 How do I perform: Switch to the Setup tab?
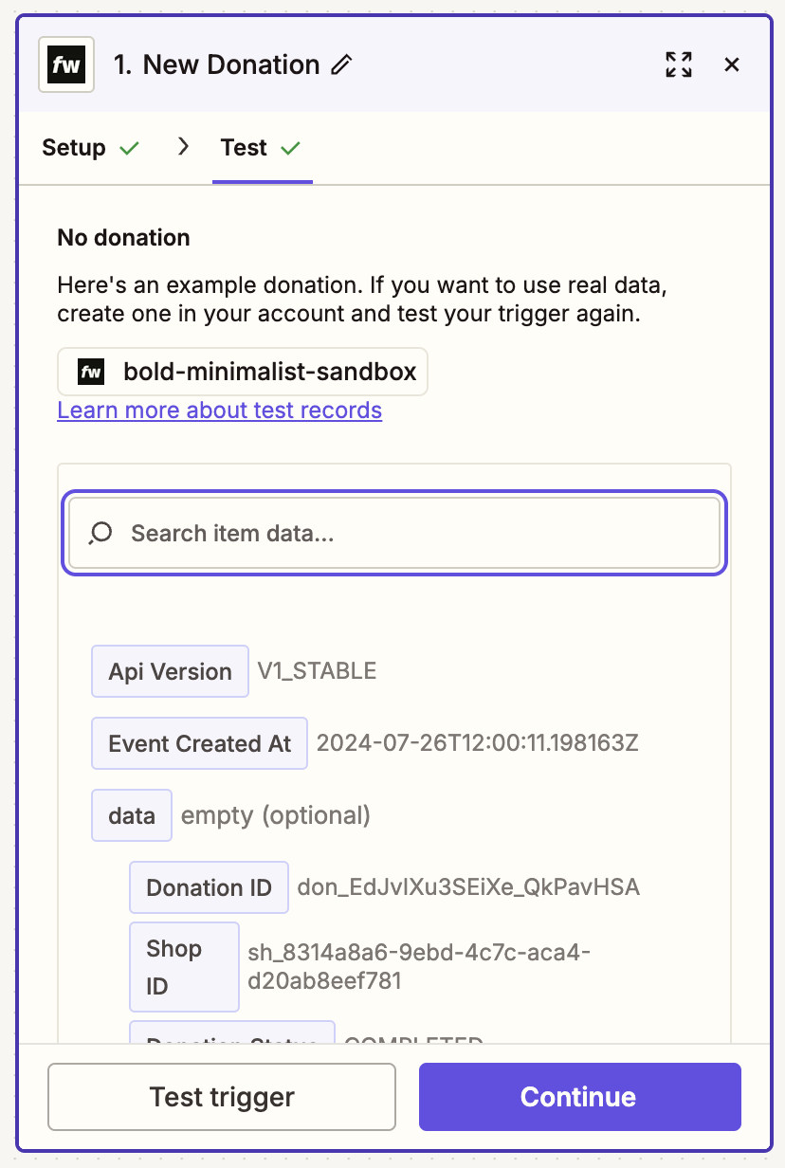[x=74, y=149]
